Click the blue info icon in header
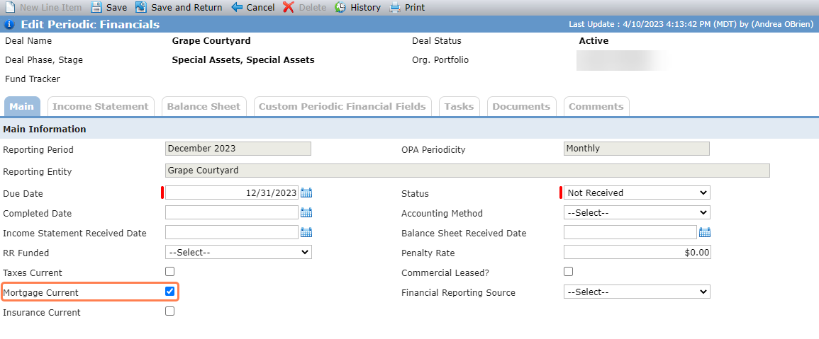Image resolution: width=819 pixels, height=339 pixels. (x=9, y=25)
